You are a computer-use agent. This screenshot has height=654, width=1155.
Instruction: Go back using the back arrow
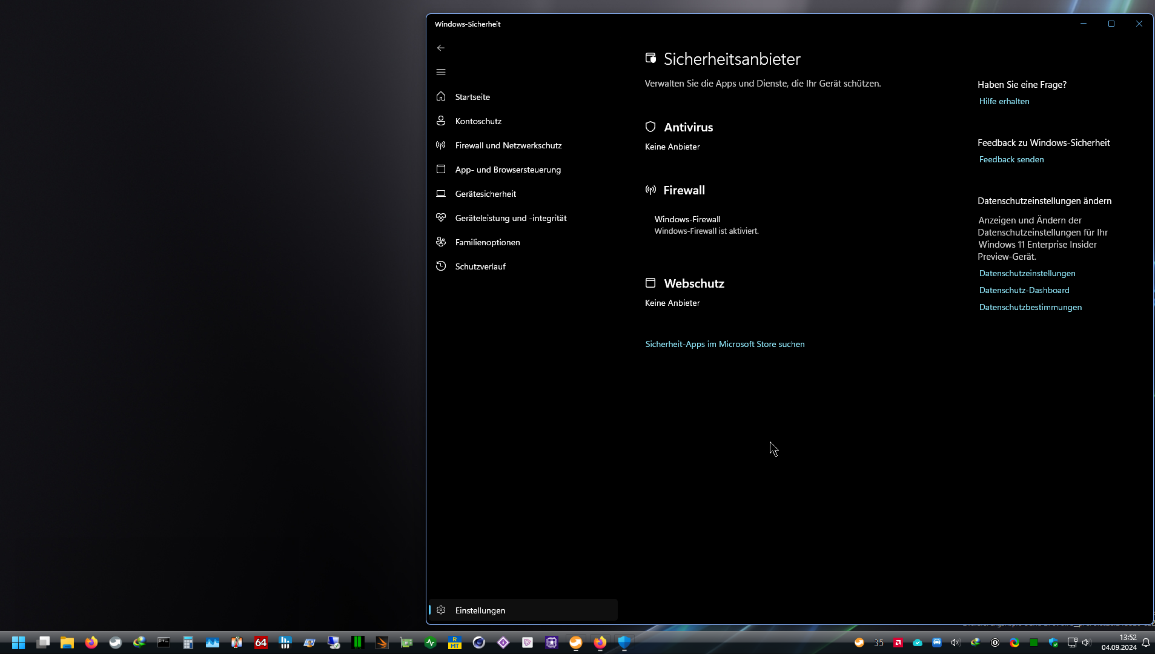point(441,48)
